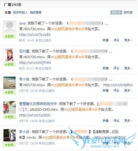Select the 按时间 sort button

116,12
